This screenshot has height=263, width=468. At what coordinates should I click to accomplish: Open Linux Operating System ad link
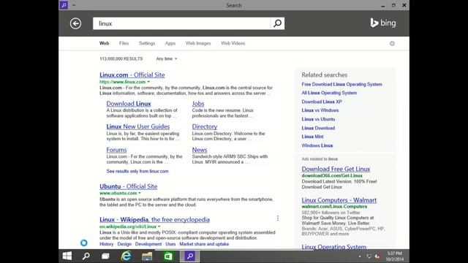tap(333, 247)
